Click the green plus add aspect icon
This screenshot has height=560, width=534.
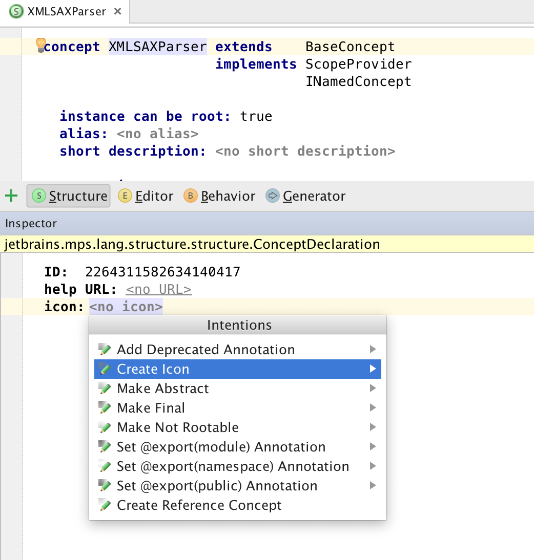coord(11,196)
